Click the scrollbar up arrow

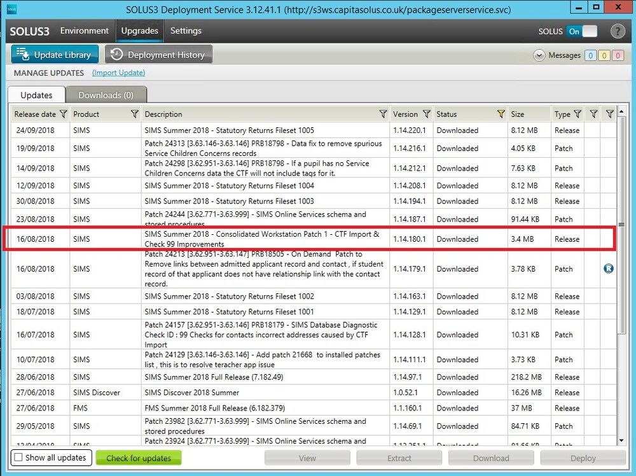[x=621, y=111]
